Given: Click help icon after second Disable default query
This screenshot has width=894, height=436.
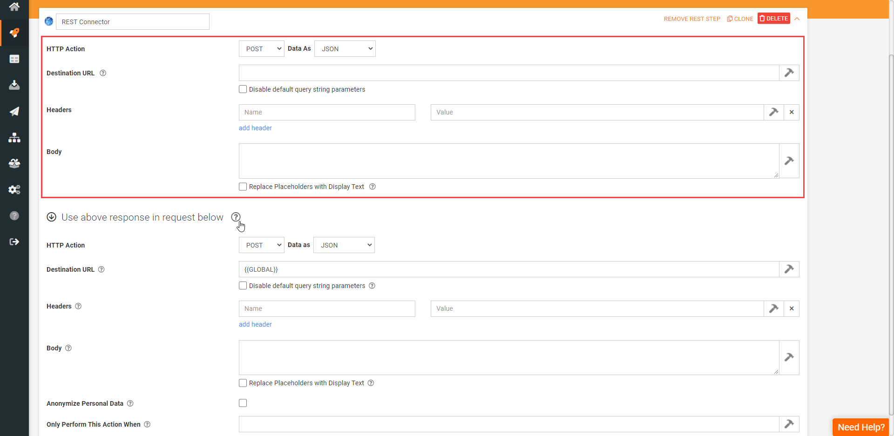Looking at the screenshot, I should point(372,286).
